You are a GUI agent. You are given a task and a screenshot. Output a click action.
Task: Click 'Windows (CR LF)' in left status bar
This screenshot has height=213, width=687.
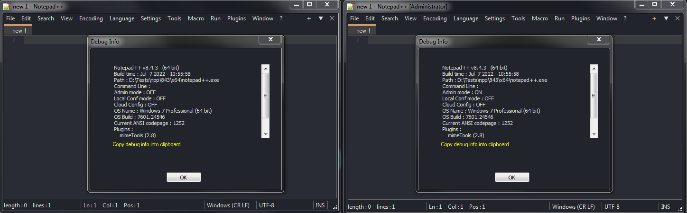click(228, 206)
